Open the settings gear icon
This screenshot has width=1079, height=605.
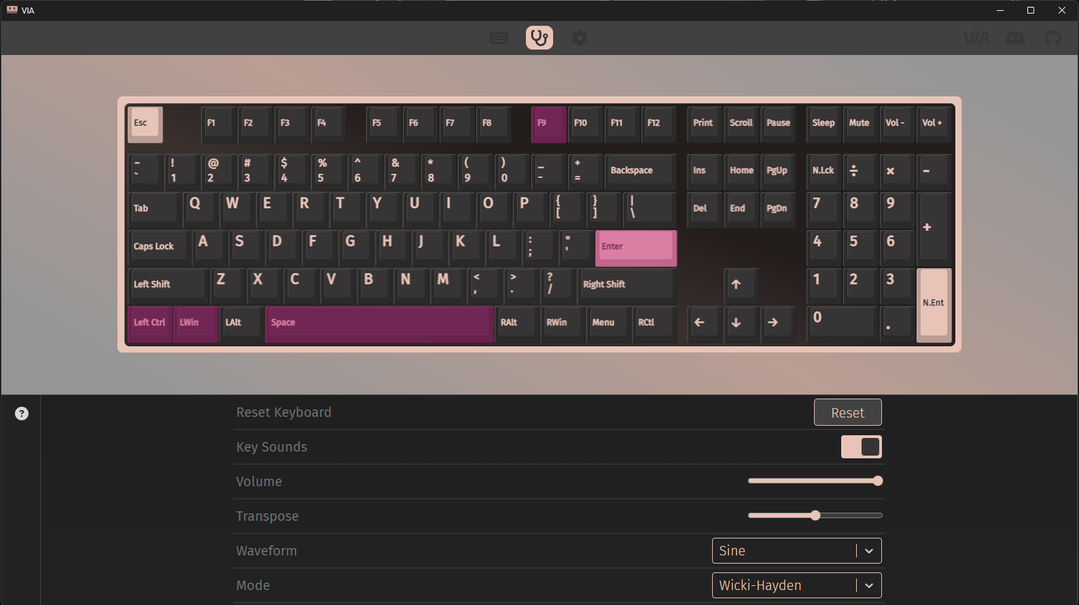[580, 38]
